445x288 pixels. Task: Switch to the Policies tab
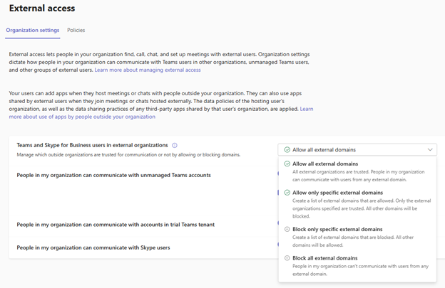(x=76, y=31)
